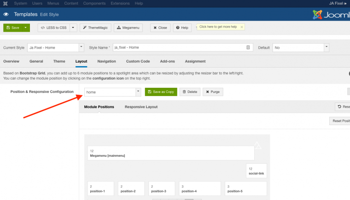Click the LESS to CSS button
The width and height of the screenshot is (350, 200).
tap(53, 28)
